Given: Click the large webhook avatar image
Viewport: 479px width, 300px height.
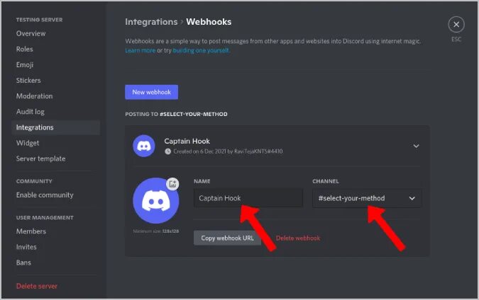Looking at the screenshot, I should click(156, 201).
